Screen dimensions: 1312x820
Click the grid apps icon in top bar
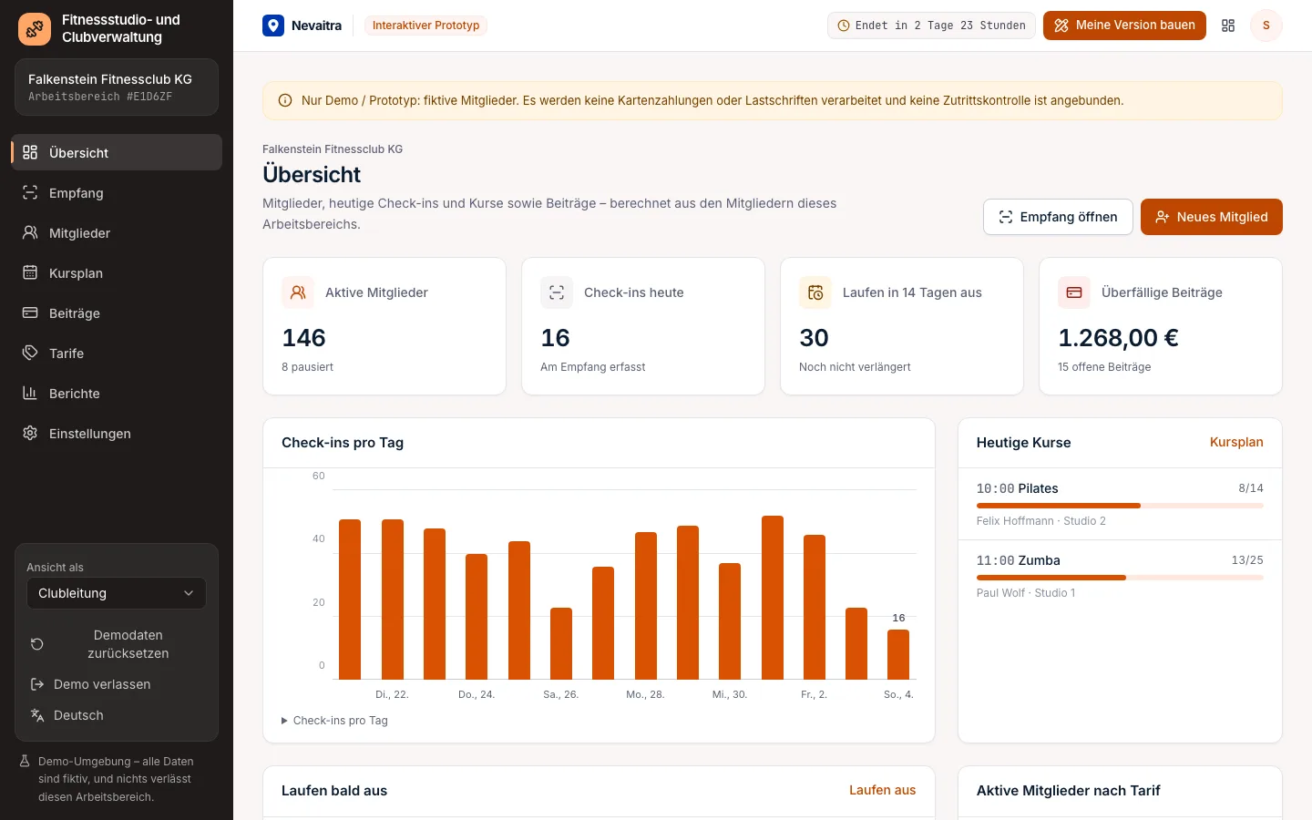pos(1228,26)
